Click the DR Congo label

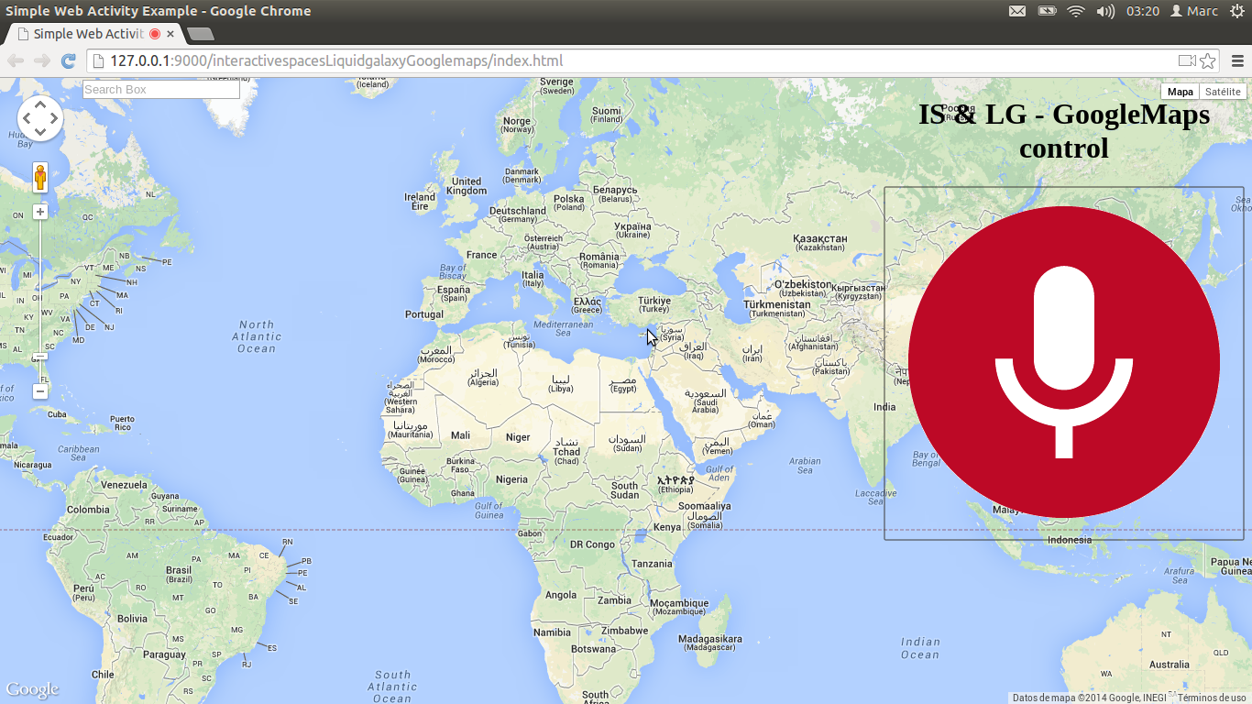tap(592, 544)
